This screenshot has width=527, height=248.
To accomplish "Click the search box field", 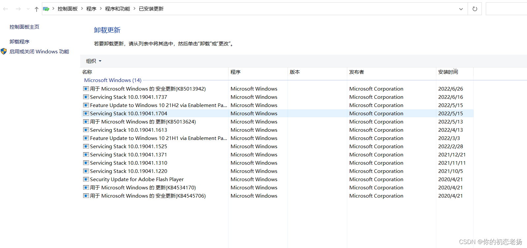I will pos(506,9).
